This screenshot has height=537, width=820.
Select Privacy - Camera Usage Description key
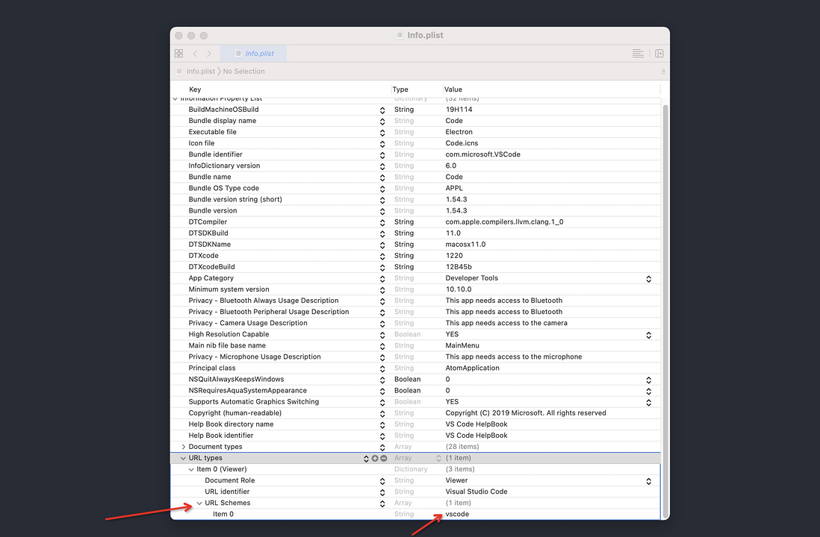point(248,323)
